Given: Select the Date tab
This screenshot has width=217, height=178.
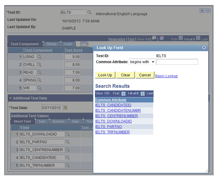Looking at the screenshot, I should click(75, 121).
